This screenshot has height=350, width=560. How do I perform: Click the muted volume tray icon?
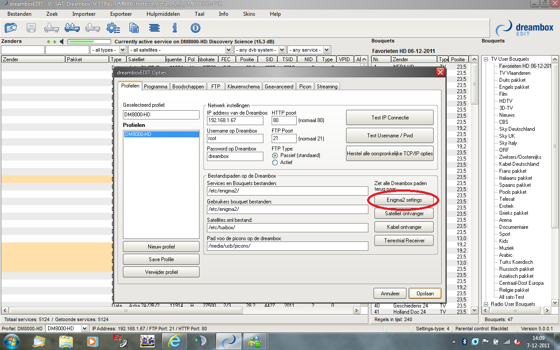coord(517,341)
